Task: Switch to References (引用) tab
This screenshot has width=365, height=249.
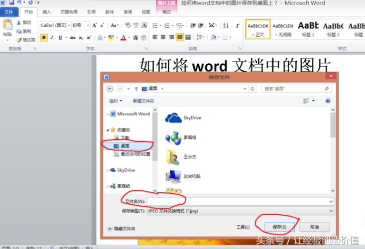Action: coord(91,12)
